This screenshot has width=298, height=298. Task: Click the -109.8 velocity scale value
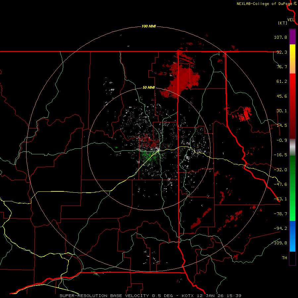pos(279,243)
